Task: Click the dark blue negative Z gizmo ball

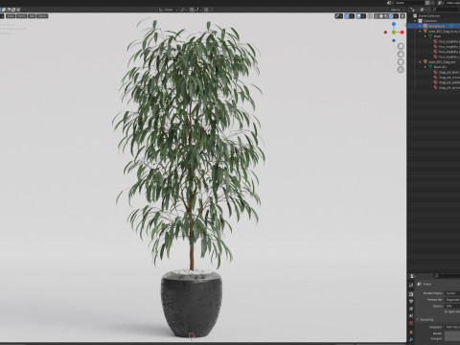Action: 394,40
